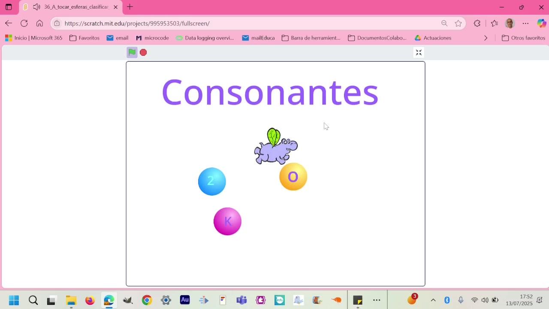Open the Otros favoritos folder
Image resolution: width=549 pixels, height=309 pixels.
click(x=523, y=38)
